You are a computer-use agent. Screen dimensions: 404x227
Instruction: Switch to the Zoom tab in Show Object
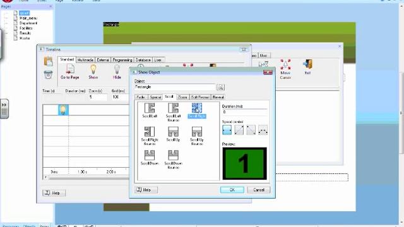point(182,97)
